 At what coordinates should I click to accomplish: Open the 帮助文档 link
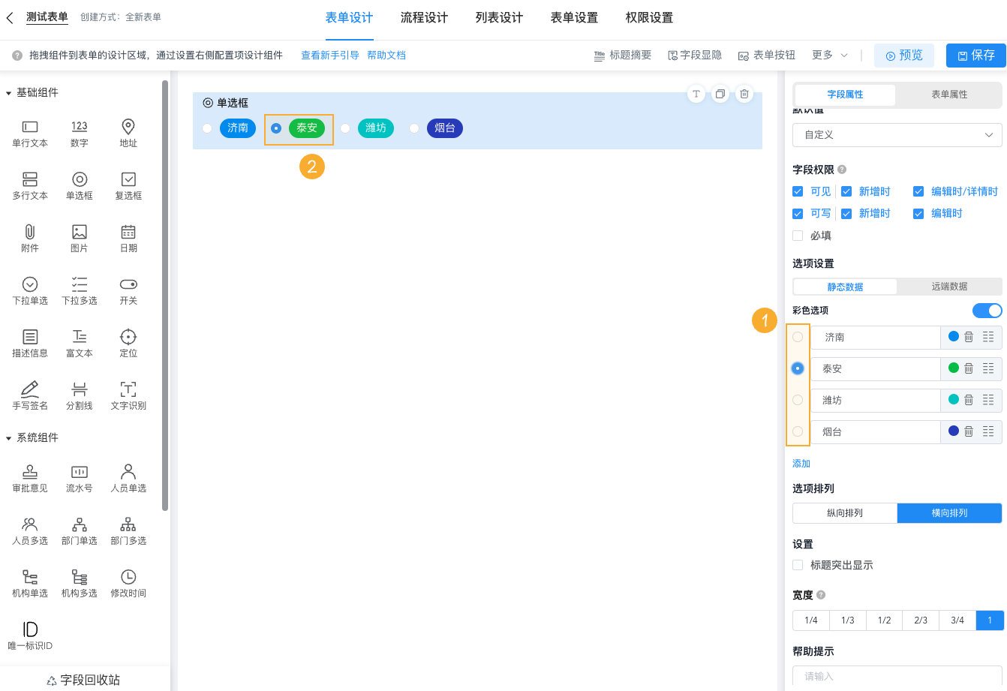click(x=386, y=55)
